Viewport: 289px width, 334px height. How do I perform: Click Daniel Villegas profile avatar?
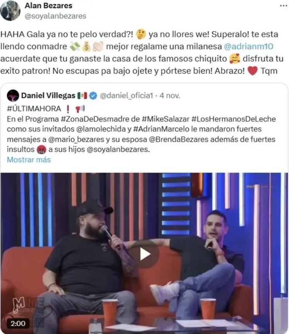pos(13,96)
